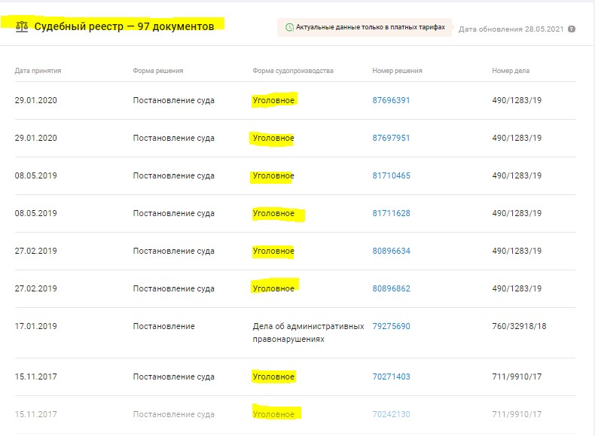The image size is (595, 436).
Task: Click the Номер дела column header
Action: pos(511,71)
